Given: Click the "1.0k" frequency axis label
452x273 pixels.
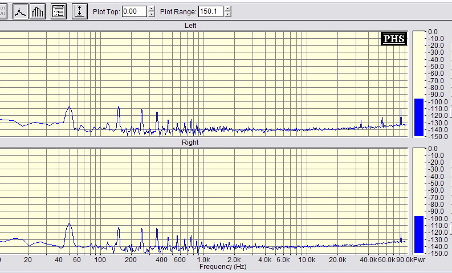Looking at the screenshot, I should 203,260.
